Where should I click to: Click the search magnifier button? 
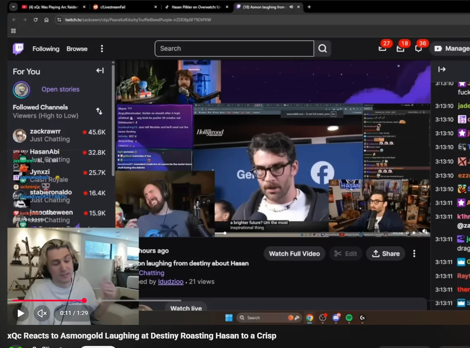tap(323, 49)
